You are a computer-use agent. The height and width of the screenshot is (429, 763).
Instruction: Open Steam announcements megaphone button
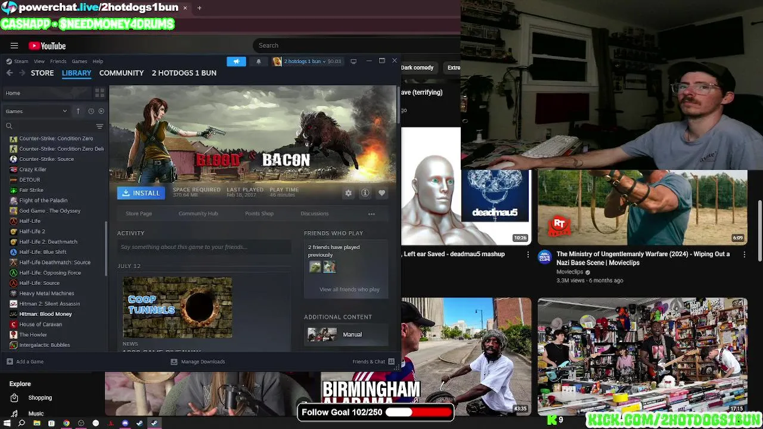coord(236,61)
